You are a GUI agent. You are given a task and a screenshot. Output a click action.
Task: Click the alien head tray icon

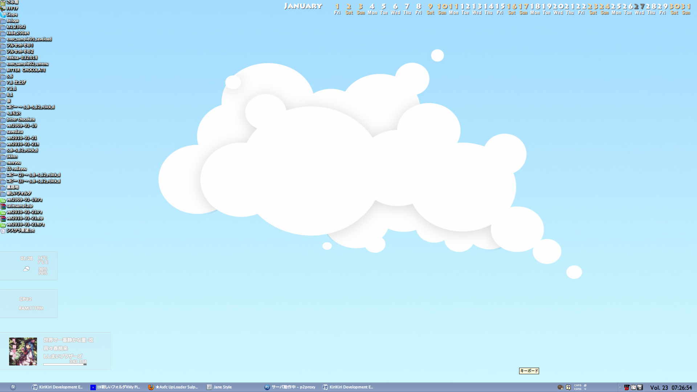(640, 387)
